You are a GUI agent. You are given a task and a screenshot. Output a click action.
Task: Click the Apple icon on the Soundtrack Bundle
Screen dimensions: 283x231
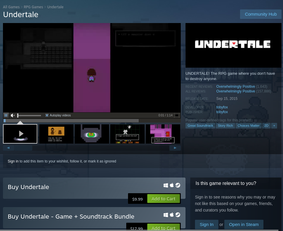click(172, 215)
